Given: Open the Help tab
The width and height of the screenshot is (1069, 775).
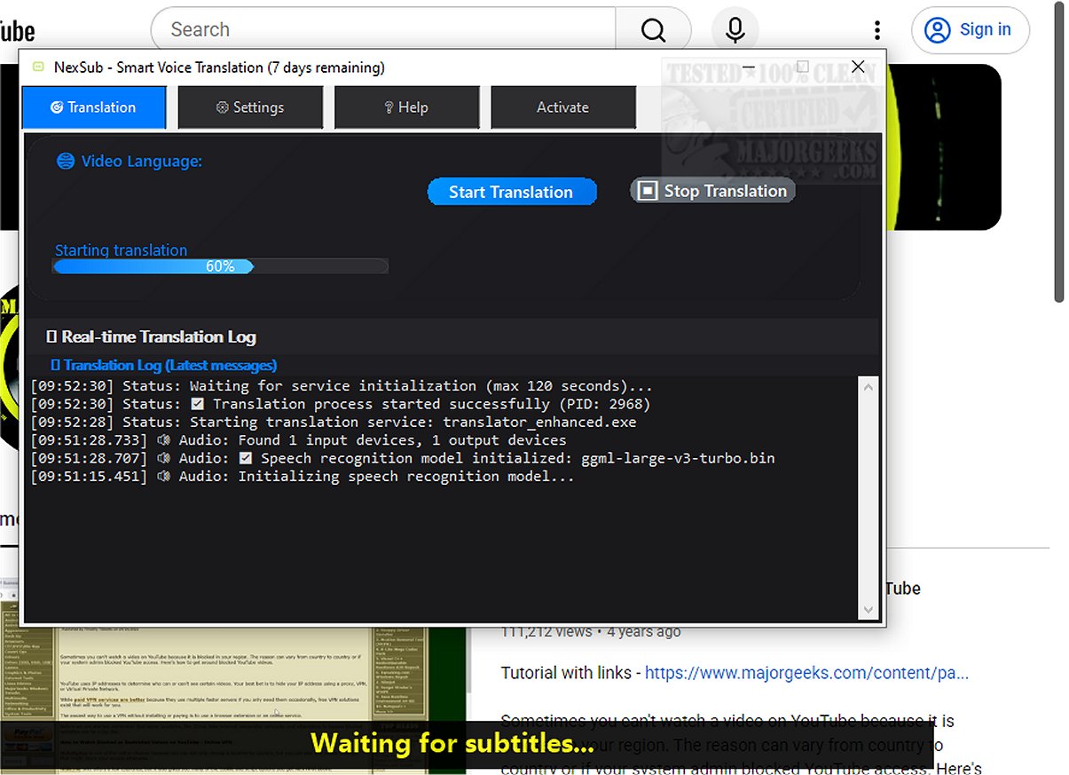Looking at the screenshot, I should pos(406,107).
